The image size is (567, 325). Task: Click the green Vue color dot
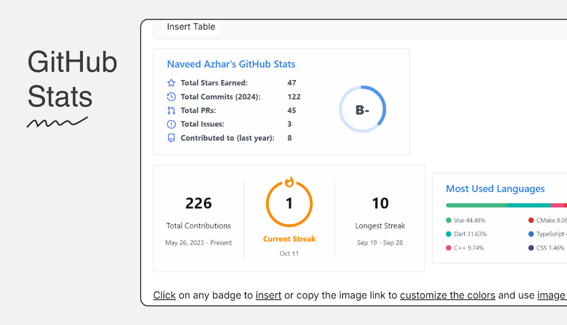pos(449,220)
